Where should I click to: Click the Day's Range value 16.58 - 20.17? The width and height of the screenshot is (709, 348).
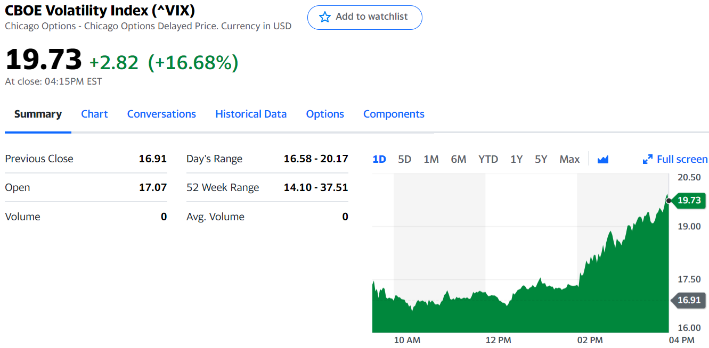pyautogui.click(x=316, y=159)
